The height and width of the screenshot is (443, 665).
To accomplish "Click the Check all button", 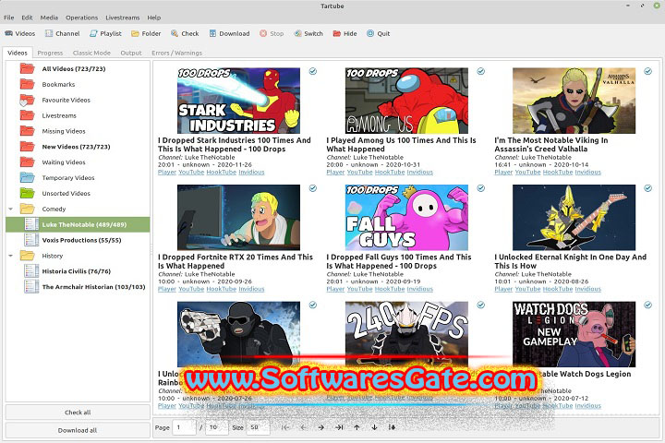I will (x=78, y=412).
